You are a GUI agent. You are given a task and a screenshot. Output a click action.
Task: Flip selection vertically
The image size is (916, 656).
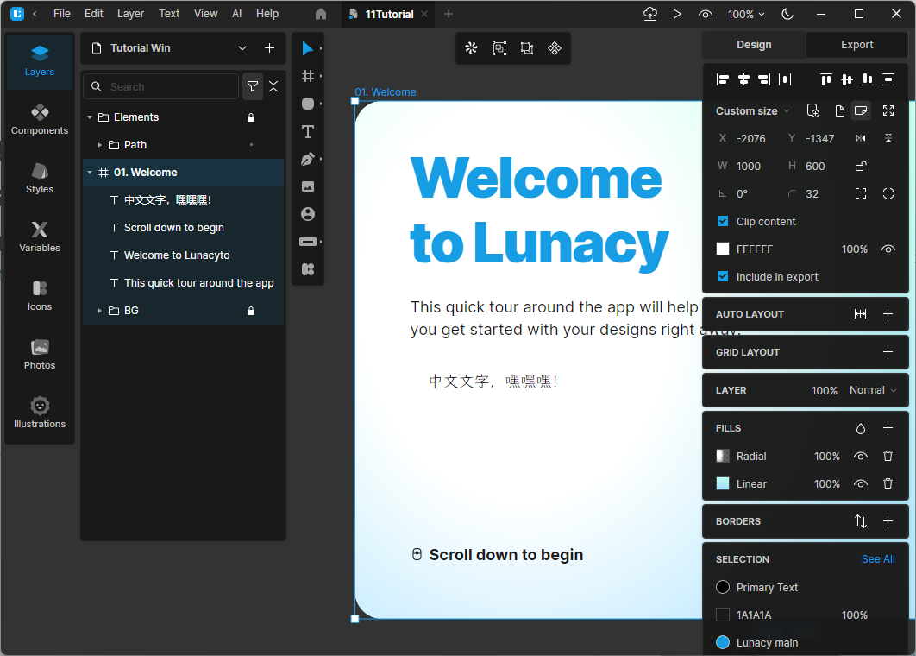pyautogui.click(x=888, y=139)
